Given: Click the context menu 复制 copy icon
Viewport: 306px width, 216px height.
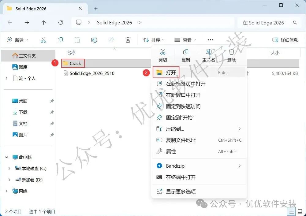Looking at the screenshot, I should pos(186,52).
